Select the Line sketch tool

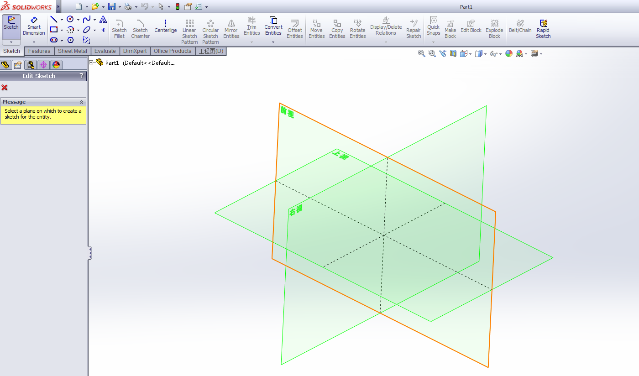click(x=54, y=19)
